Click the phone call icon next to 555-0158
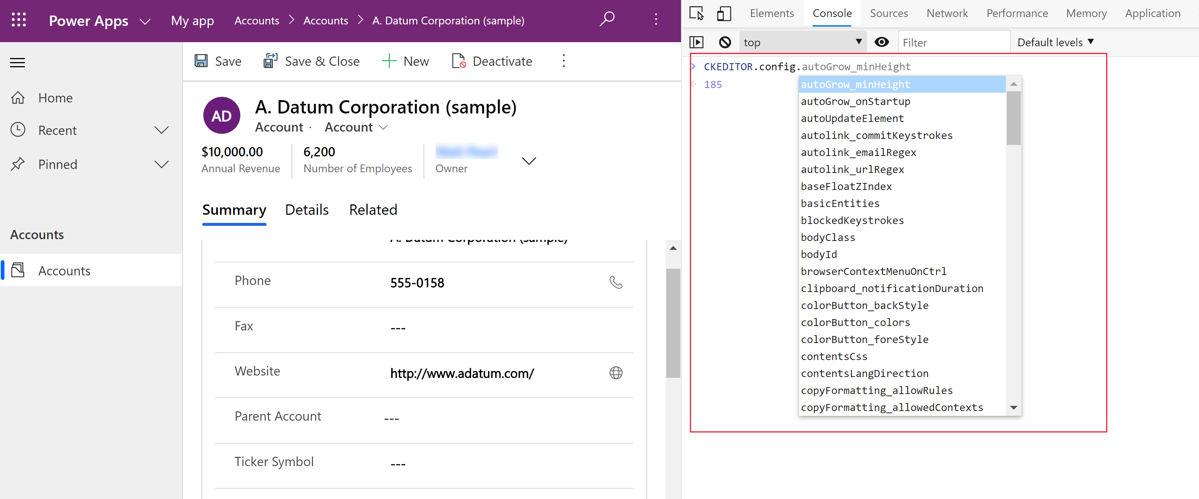 [617, 282]
